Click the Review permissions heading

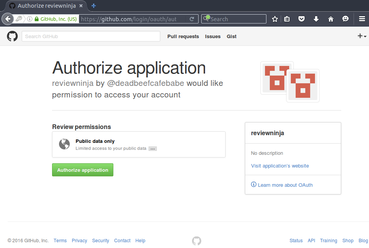[81, 127]
